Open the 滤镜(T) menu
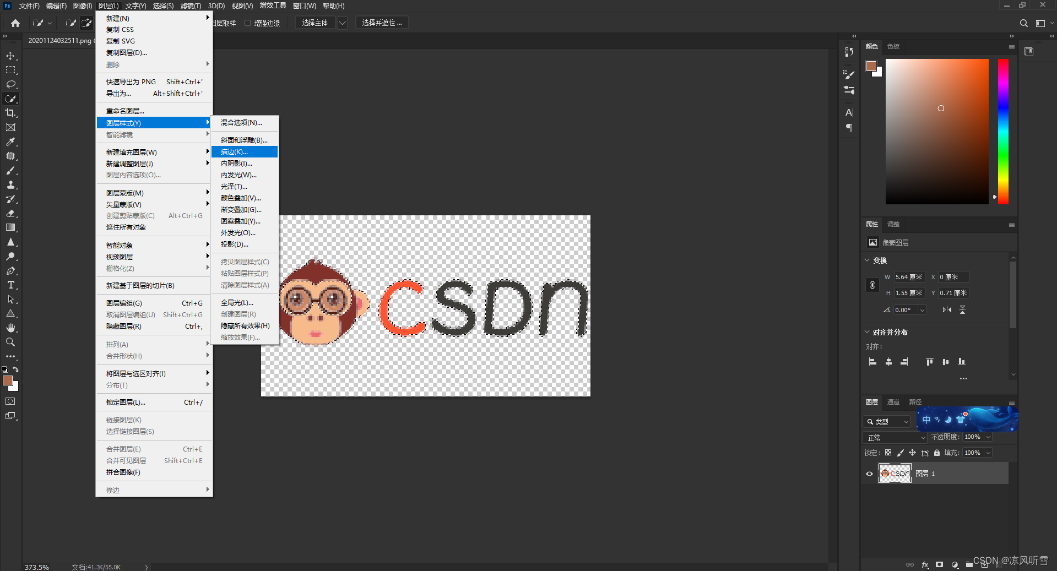 [191, 6]
